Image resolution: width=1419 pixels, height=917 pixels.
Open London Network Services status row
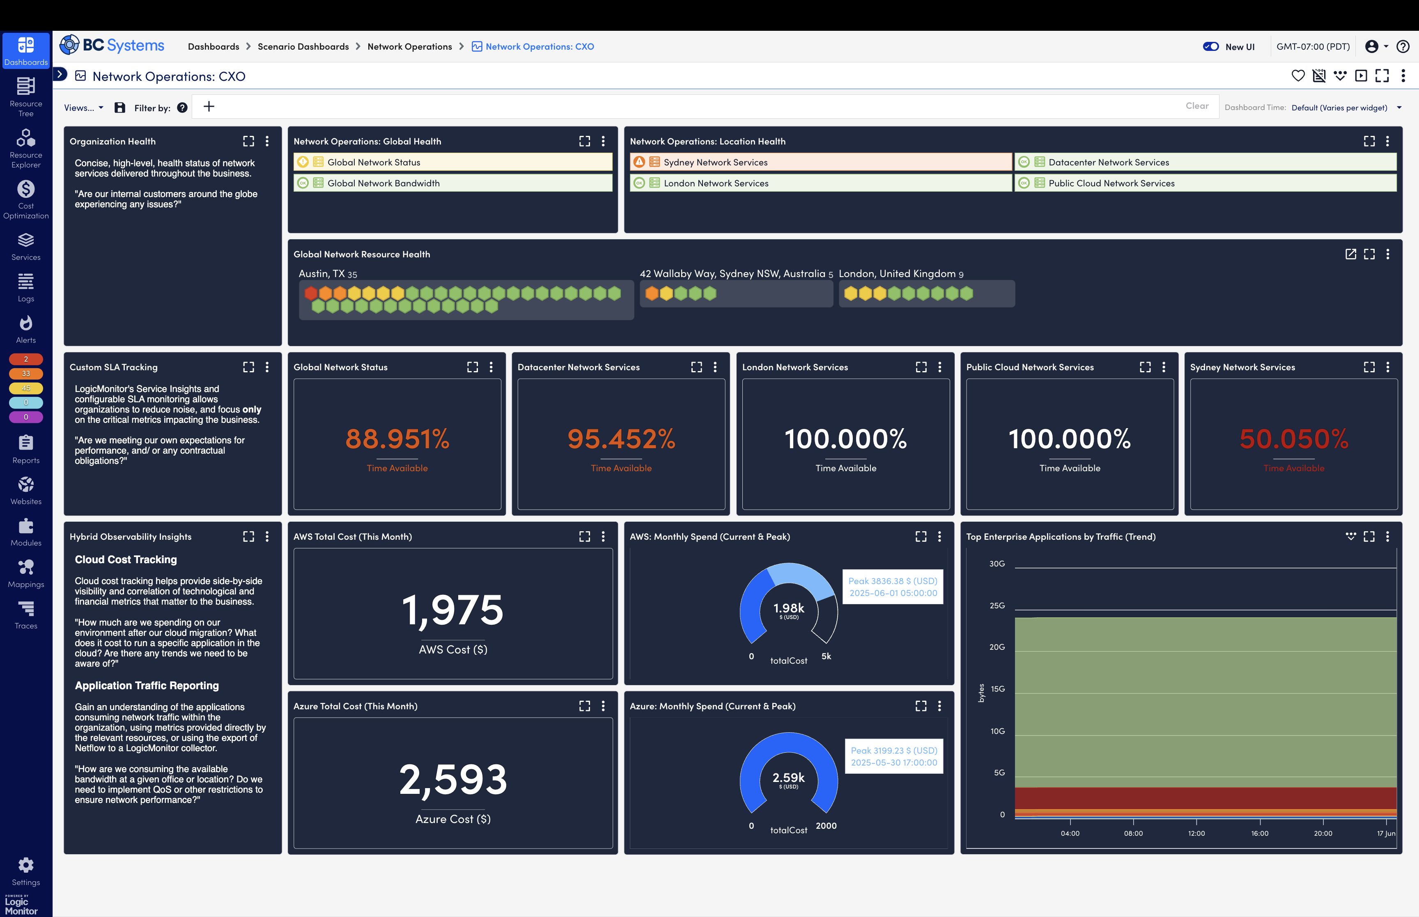[x=821, y=183]
